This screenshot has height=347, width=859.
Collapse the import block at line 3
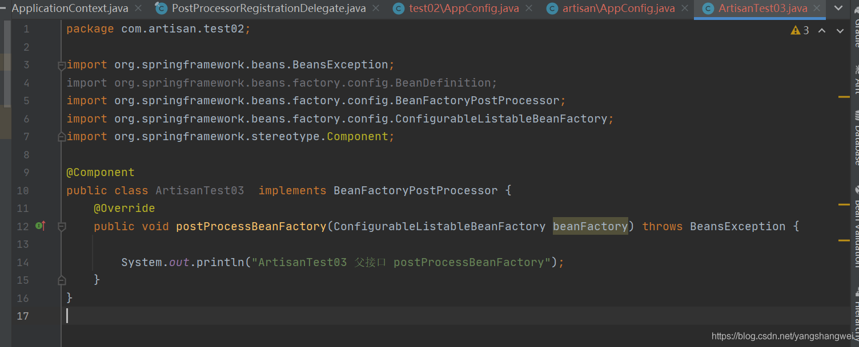point(61,66)
